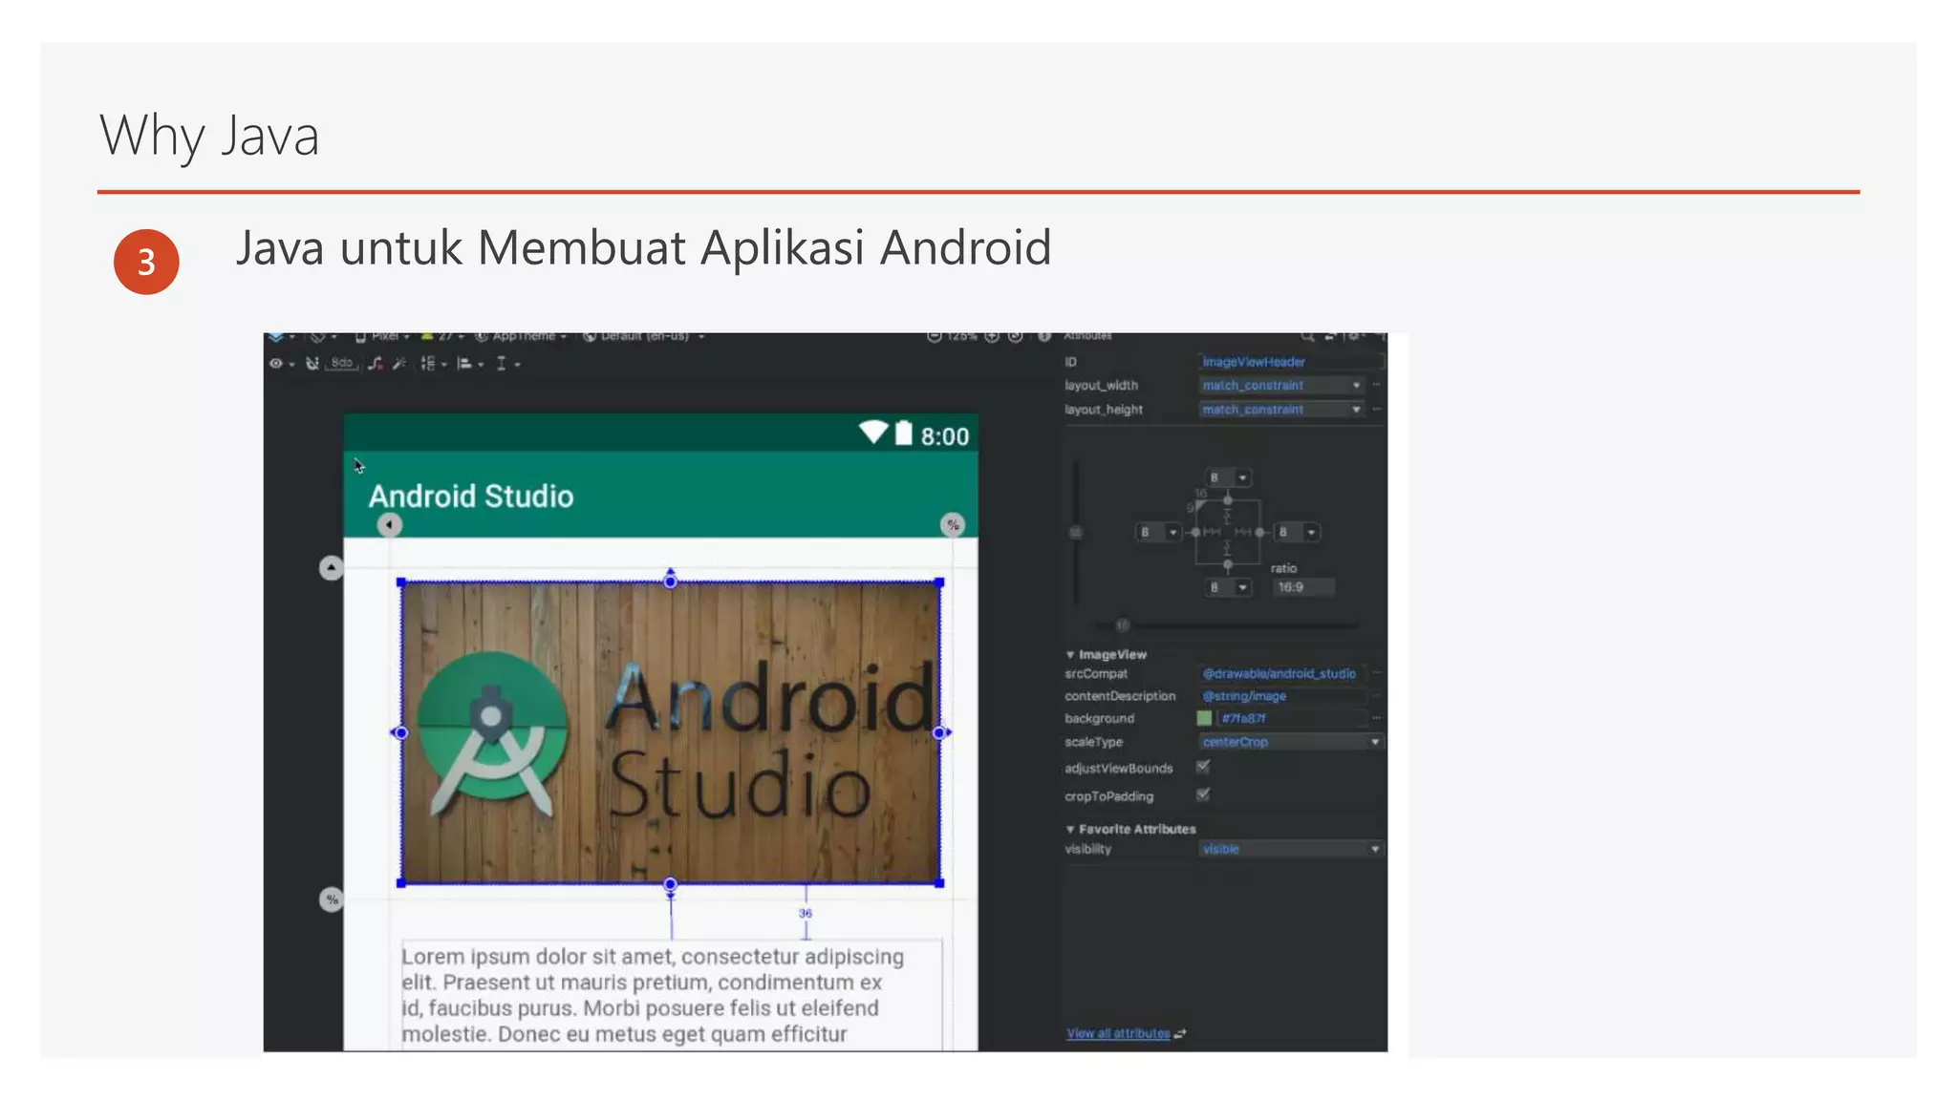Select the Android Studio image view in preview
The width and height of the screenshot is (1957, 1100).
pyautogui.click(x=671, y=732)
